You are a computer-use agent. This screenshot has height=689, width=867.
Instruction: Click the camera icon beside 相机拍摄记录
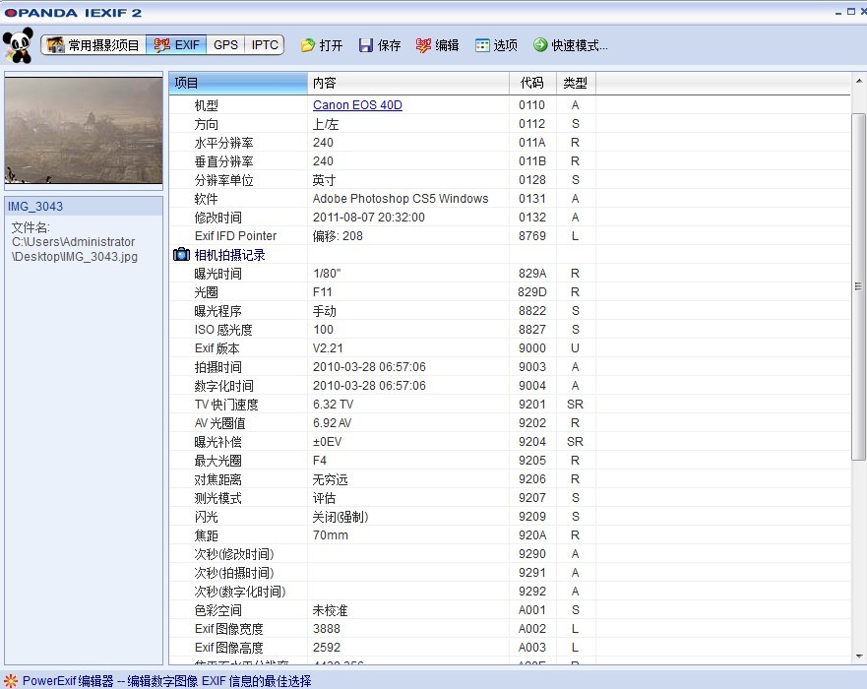(181, 255)
